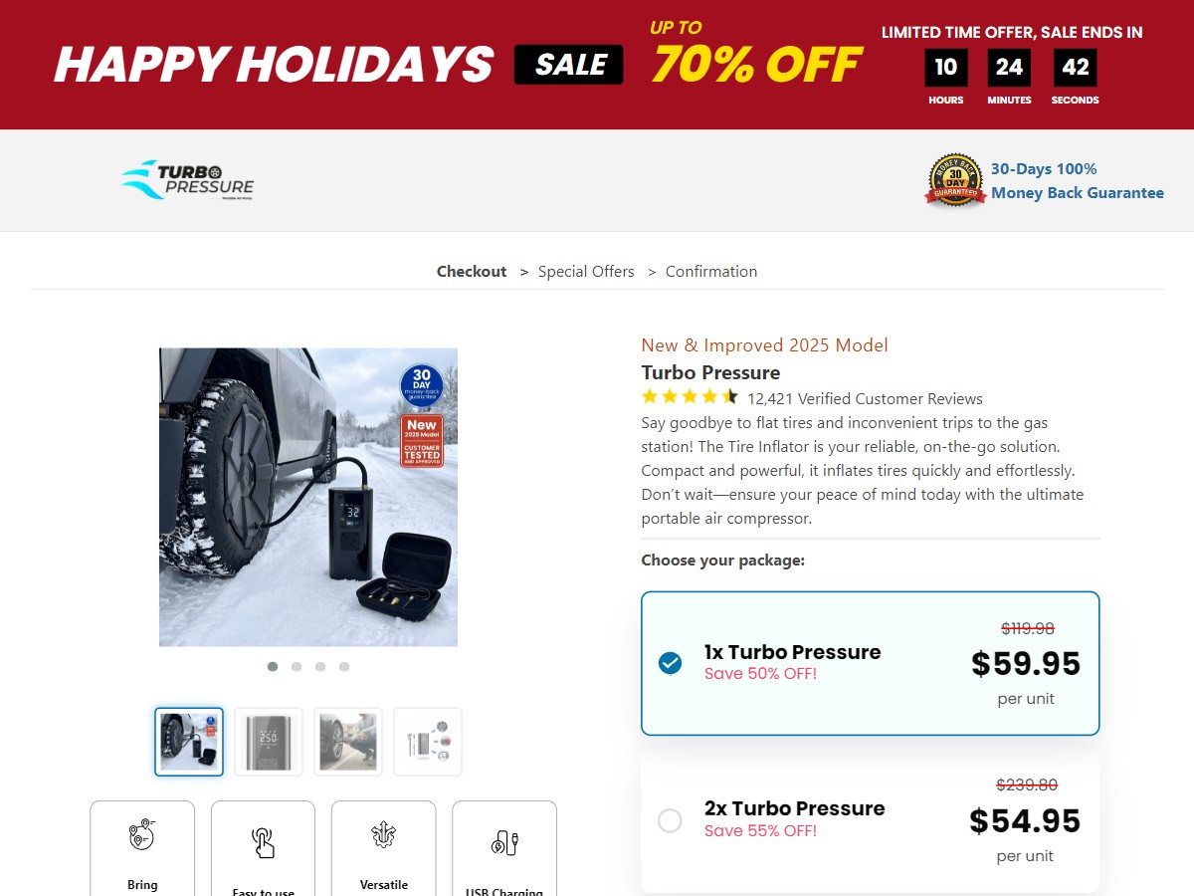Click the 30-day guarantee medal badge

point(954,180)
